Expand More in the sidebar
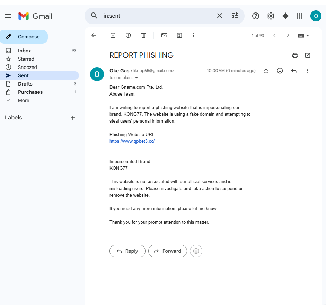326x305 pixels. point(39,100)
